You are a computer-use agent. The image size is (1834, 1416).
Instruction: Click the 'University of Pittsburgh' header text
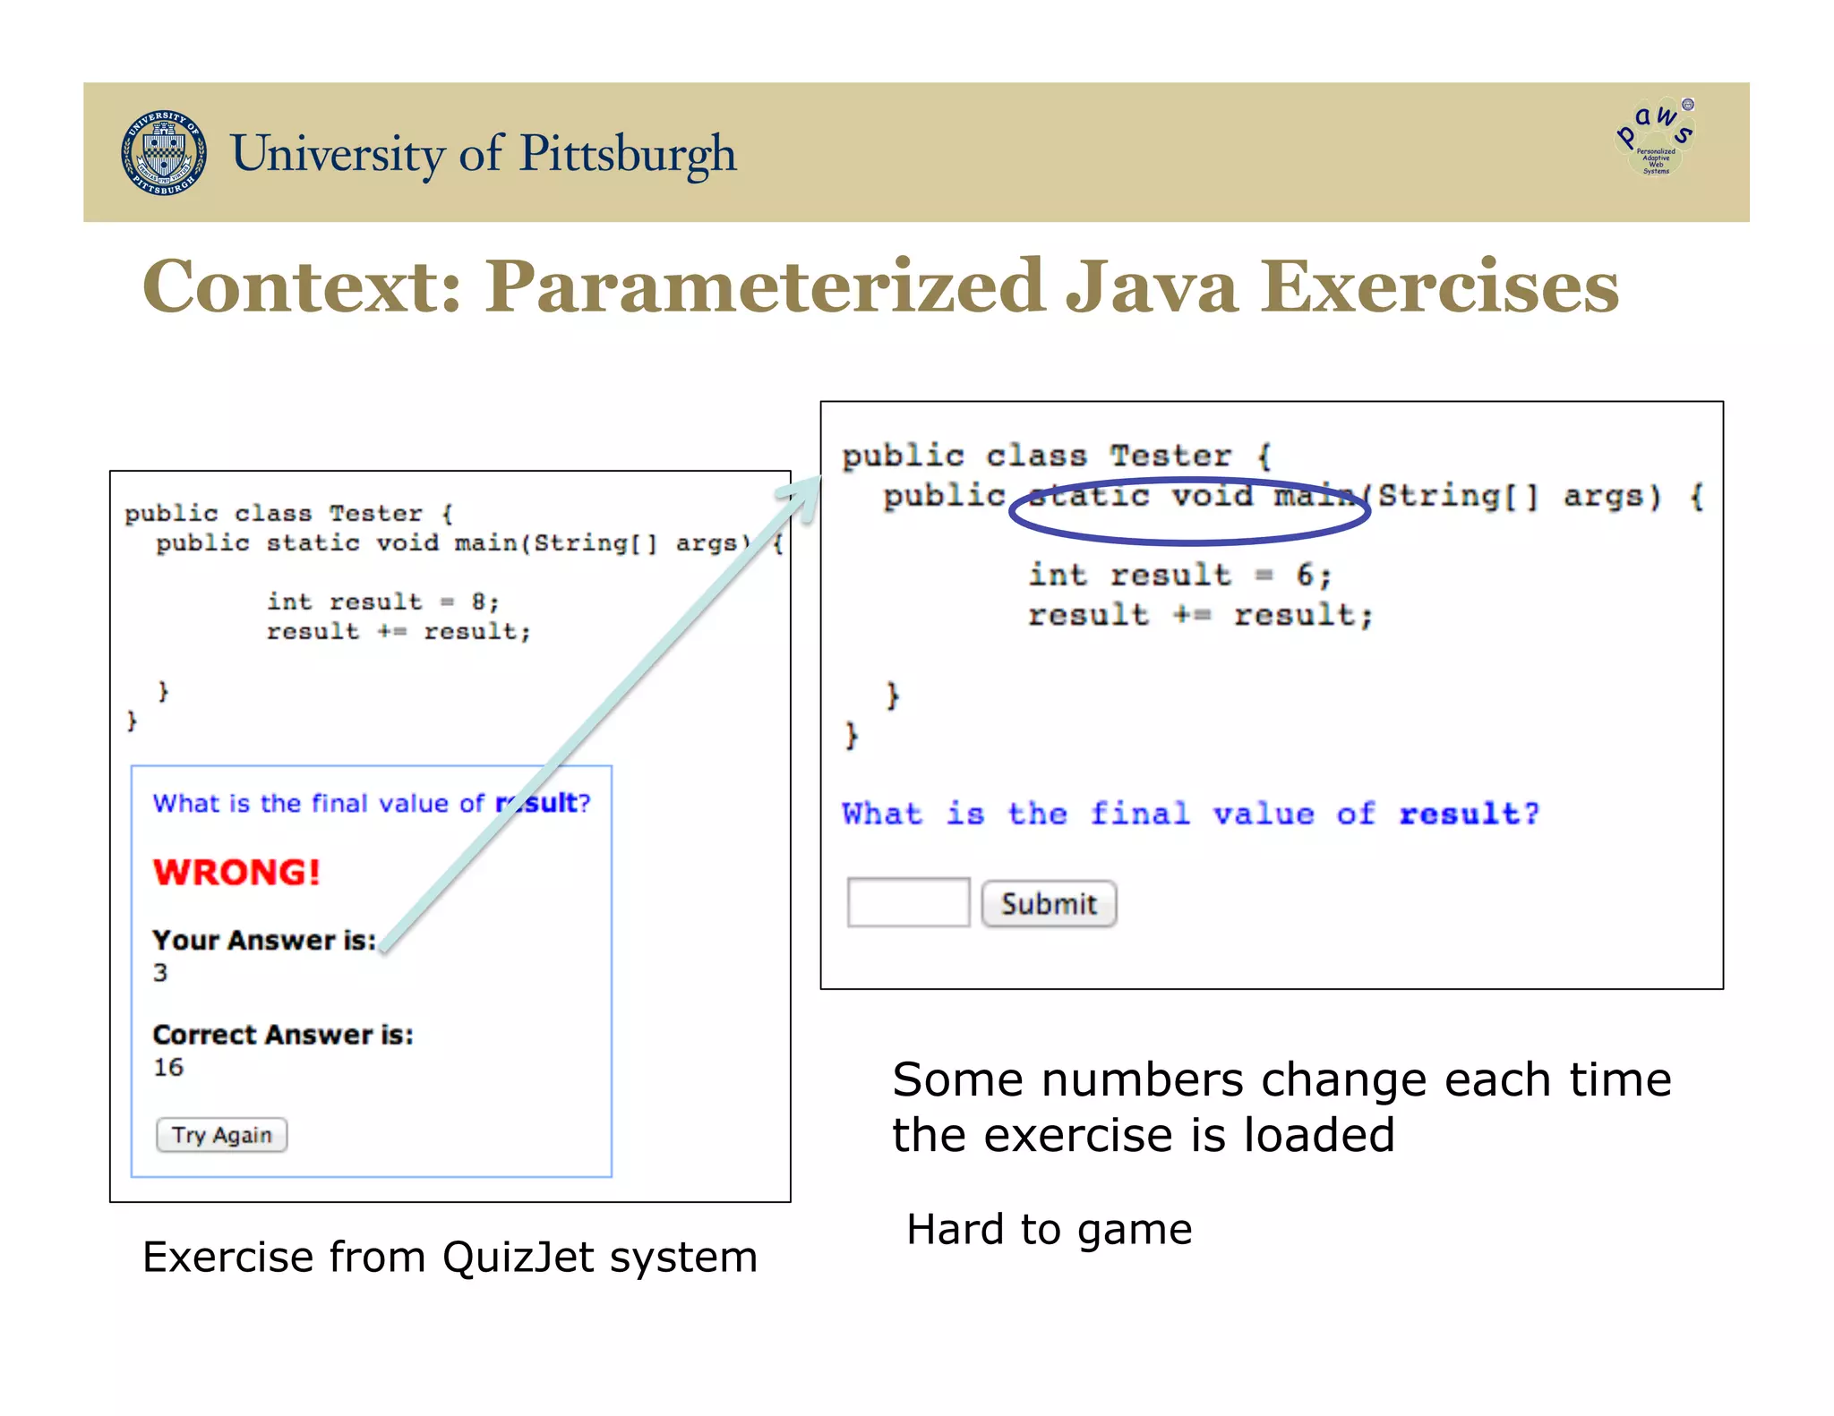point(484,154)
